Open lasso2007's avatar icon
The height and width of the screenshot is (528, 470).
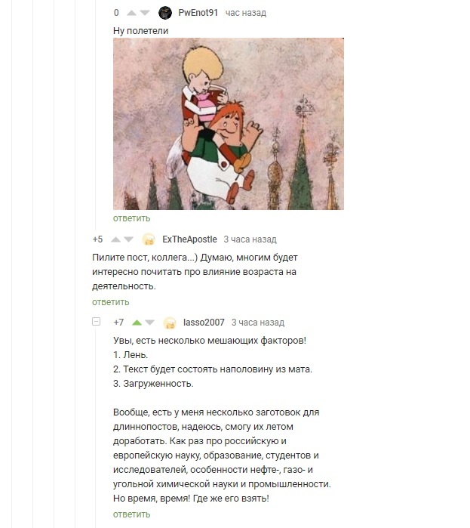click(170, 323)
